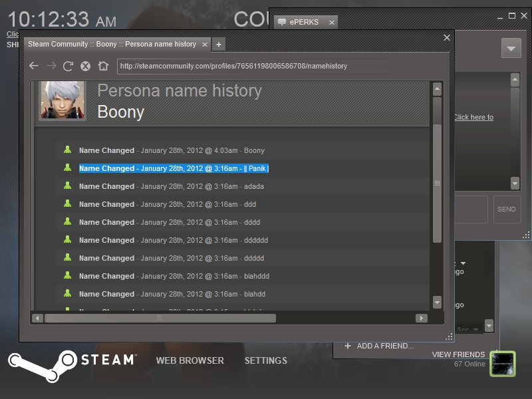The image size is (532, 399).
Task: Reload the persona name history page
Action: [68, 66]
